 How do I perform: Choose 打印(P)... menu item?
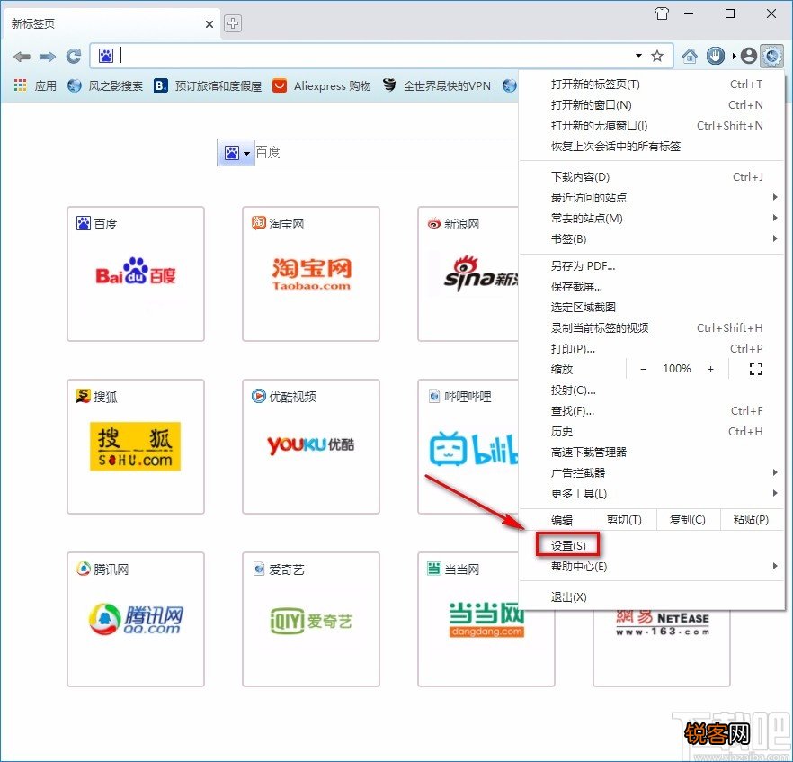click(x=653, y=349)
